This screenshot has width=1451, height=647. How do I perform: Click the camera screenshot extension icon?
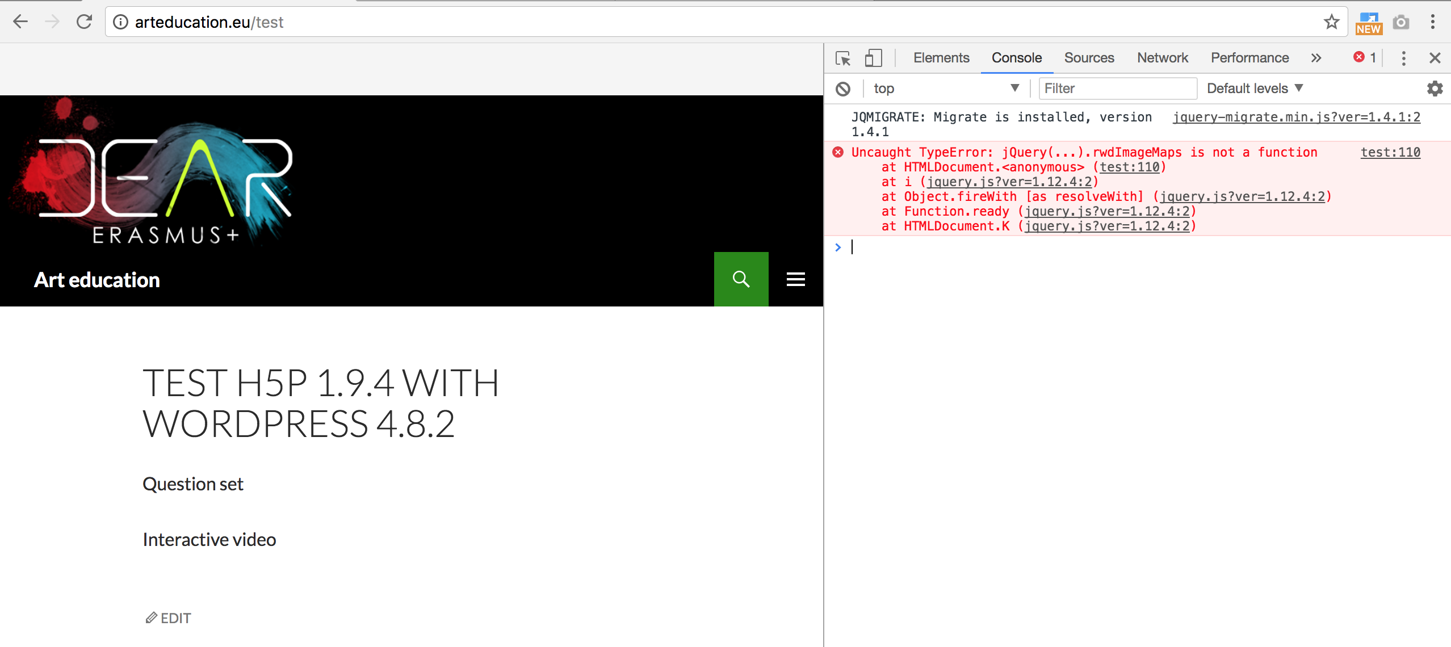point(1401,22)
